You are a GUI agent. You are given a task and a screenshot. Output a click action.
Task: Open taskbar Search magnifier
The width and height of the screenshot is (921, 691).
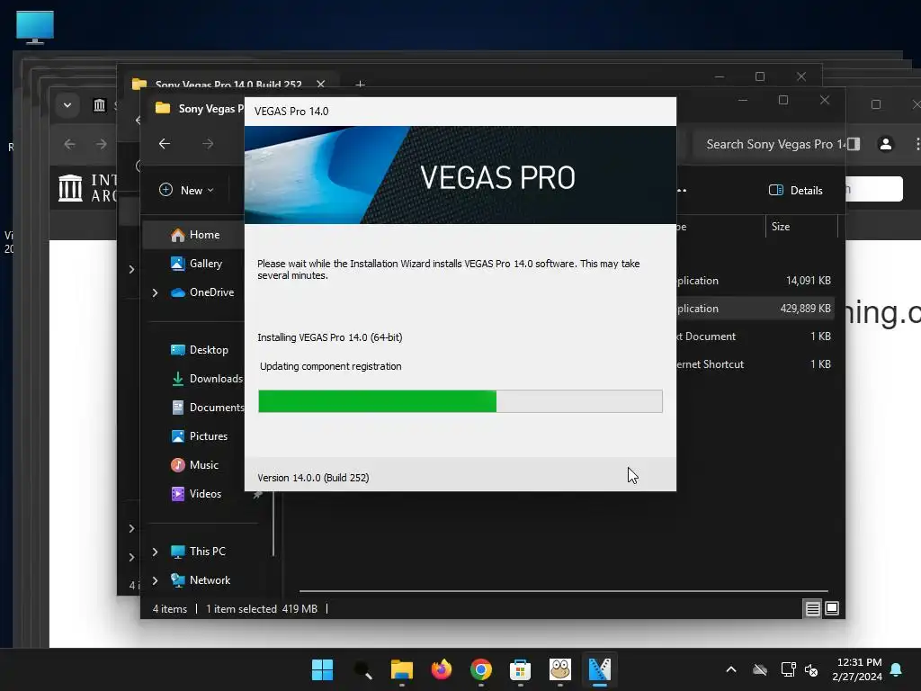pyautogui.click(x=362, y=669)
